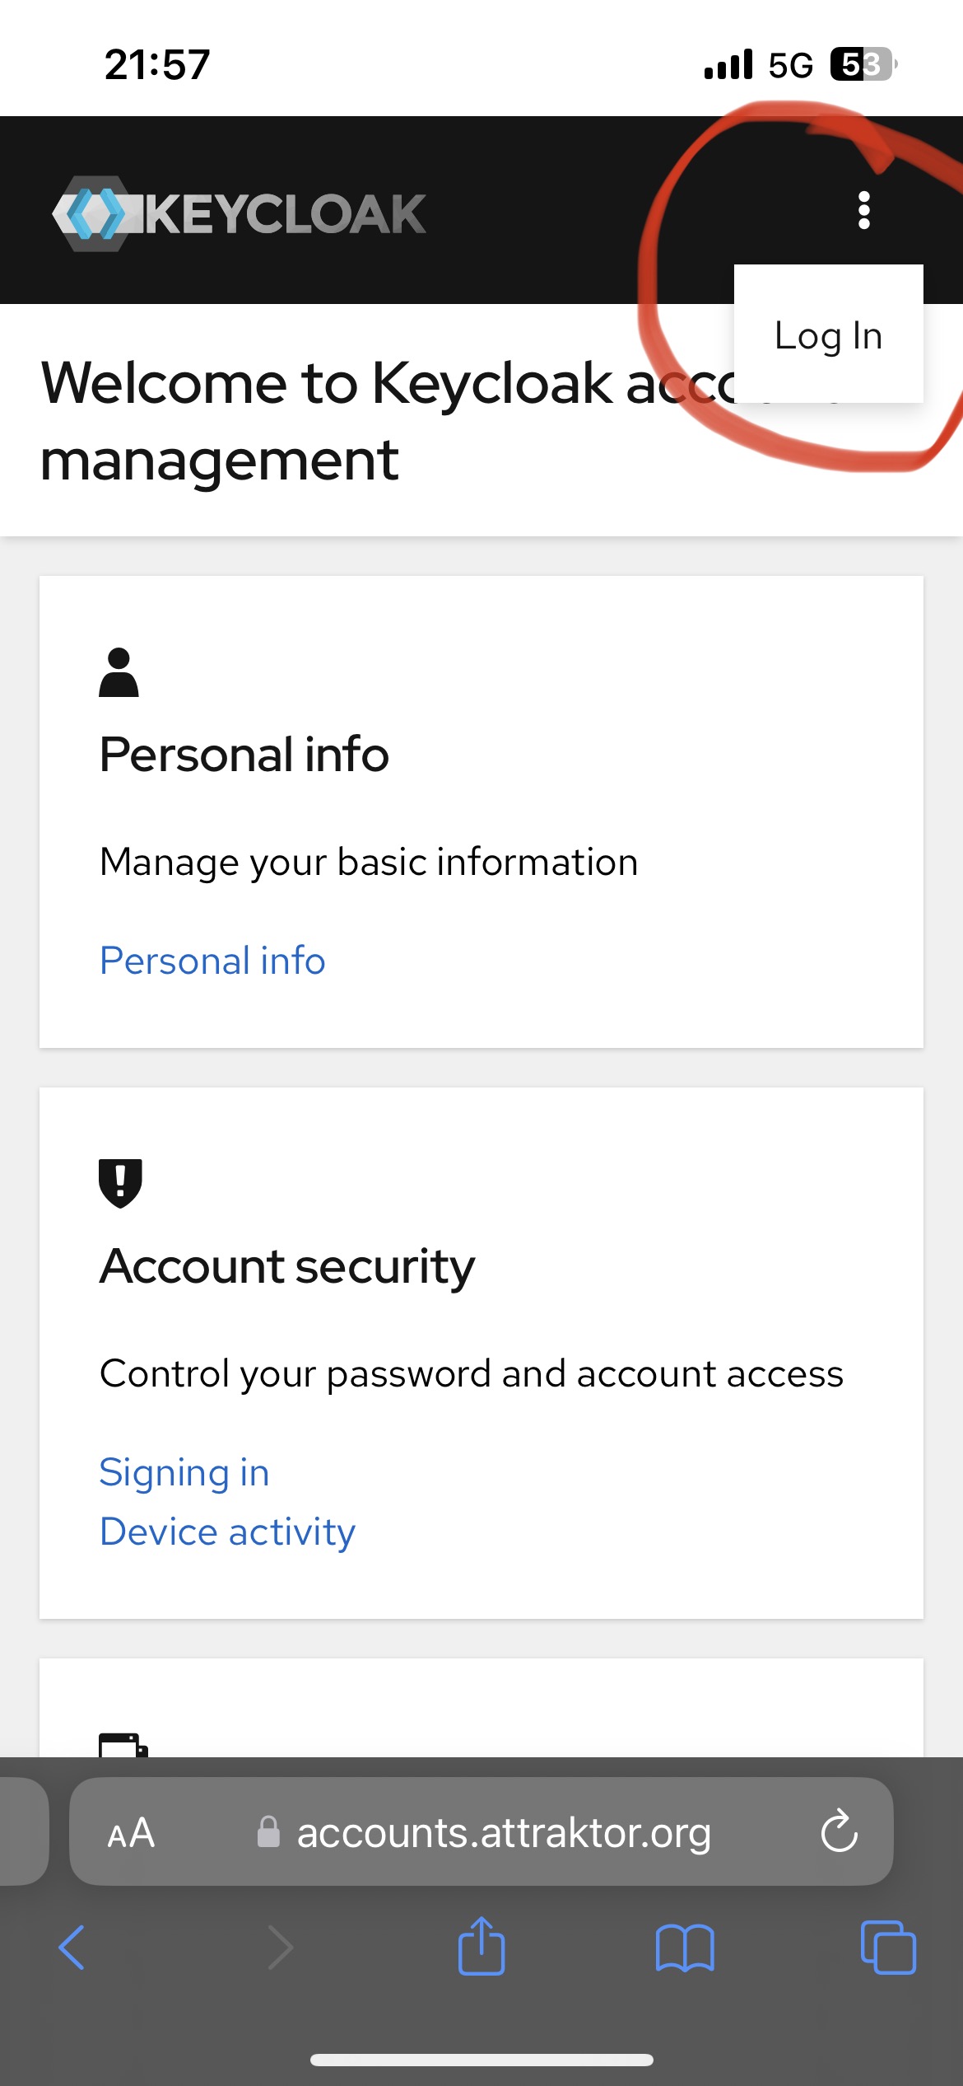Viewport: 963px width, 2086px height.
Task: Select Log In from dropdown menu
Action: (x=828, y=335)
